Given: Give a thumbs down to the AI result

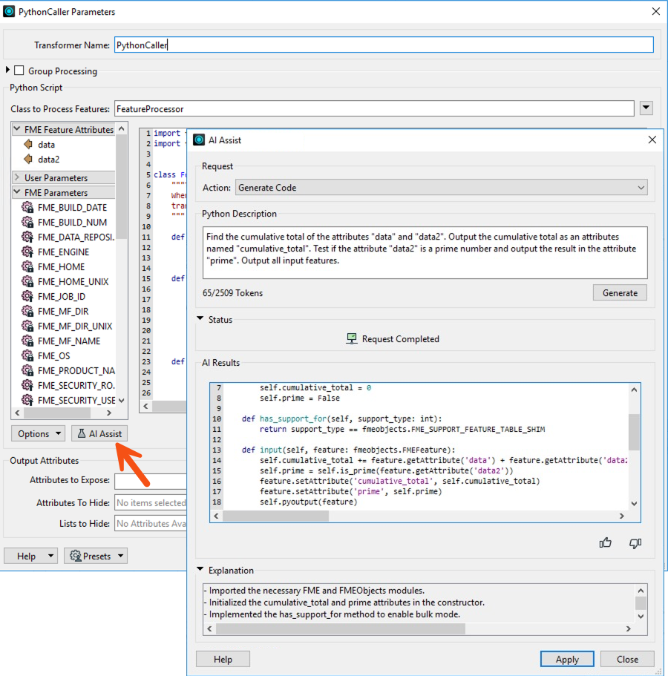Looking at the screenshot, I should coord(635,543).
